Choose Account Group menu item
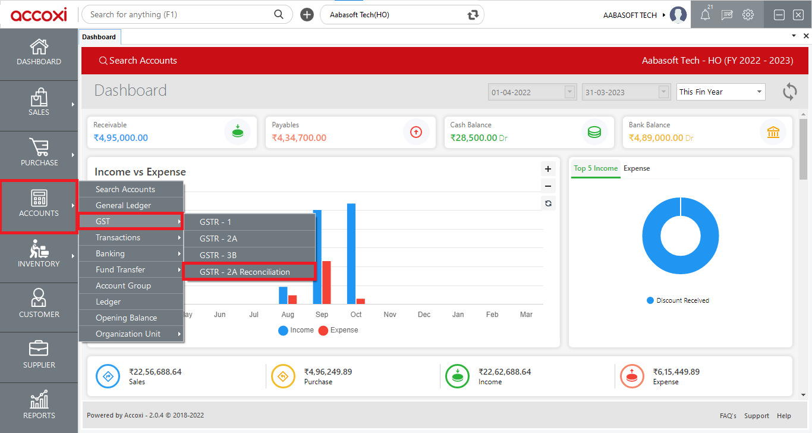The image size is (812, 433). 131,285
